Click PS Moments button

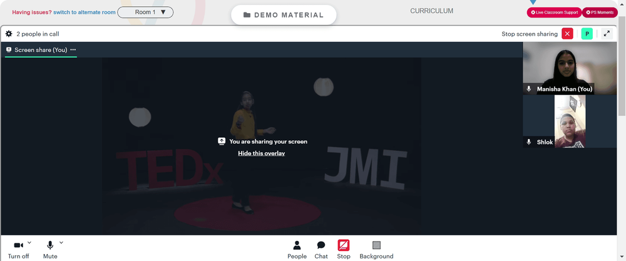pyautogui.click(x=600, y=13)
